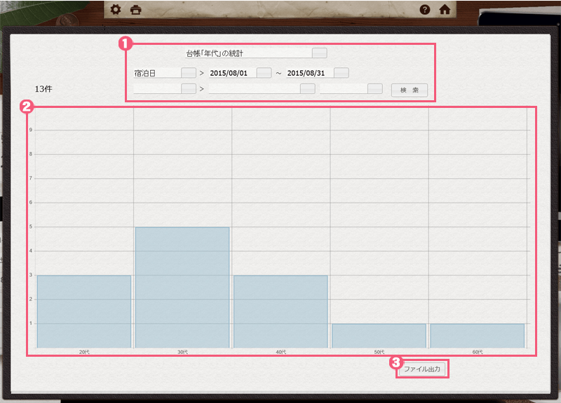Click the ファイル出力 export button
This screenshot has height=403, width=561.
(421, 369)
